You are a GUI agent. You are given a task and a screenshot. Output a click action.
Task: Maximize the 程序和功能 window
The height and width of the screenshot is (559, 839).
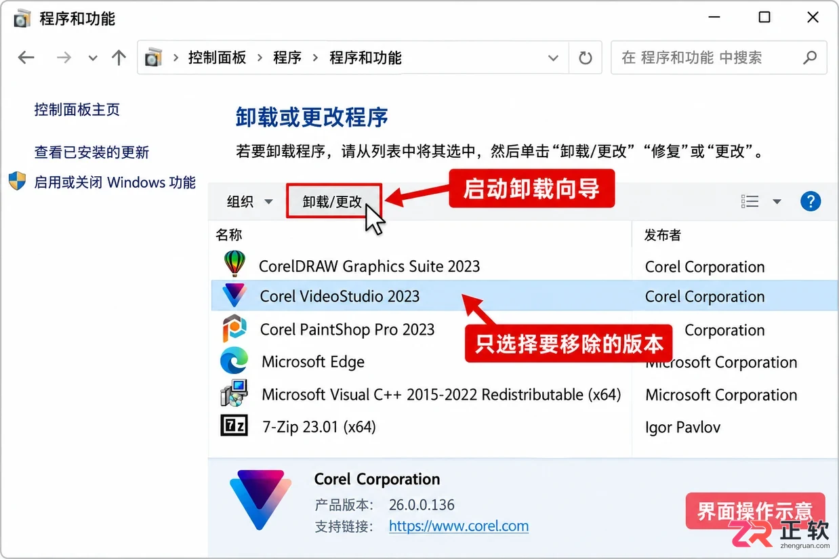pos(764,18)
